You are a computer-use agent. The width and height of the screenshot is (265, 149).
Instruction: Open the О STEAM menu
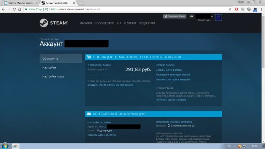tap(130, 23)
